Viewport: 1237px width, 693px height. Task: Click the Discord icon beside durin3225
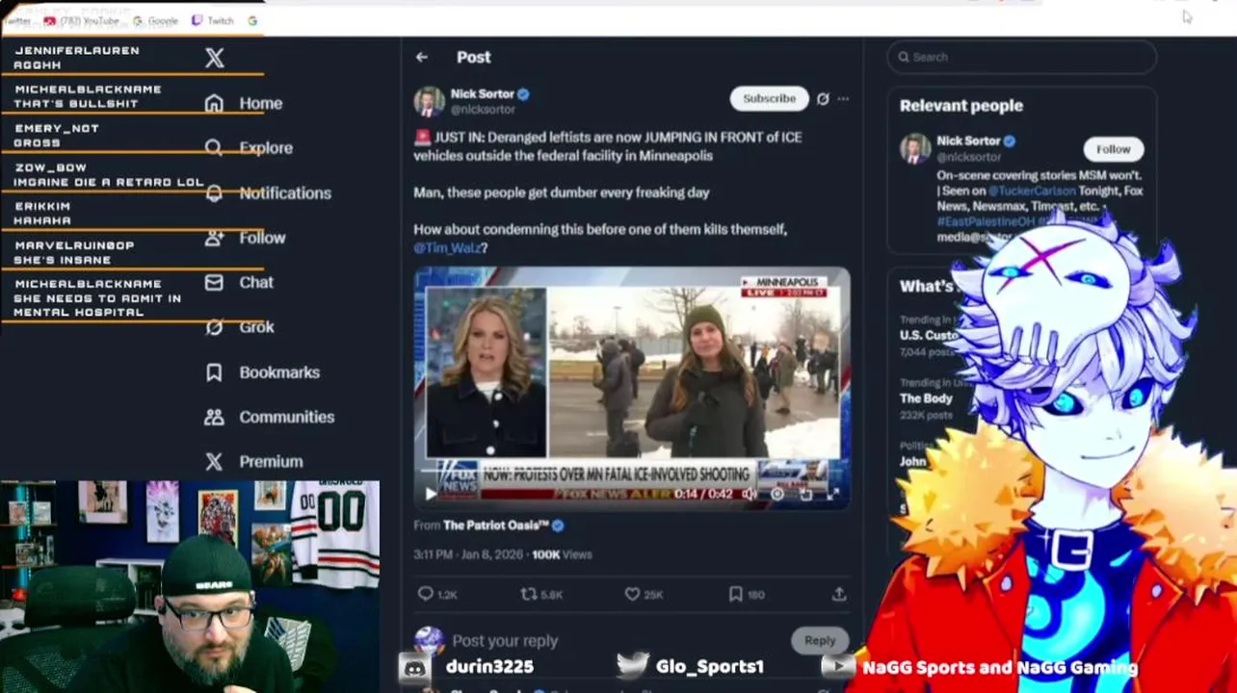tap(415, 666)
